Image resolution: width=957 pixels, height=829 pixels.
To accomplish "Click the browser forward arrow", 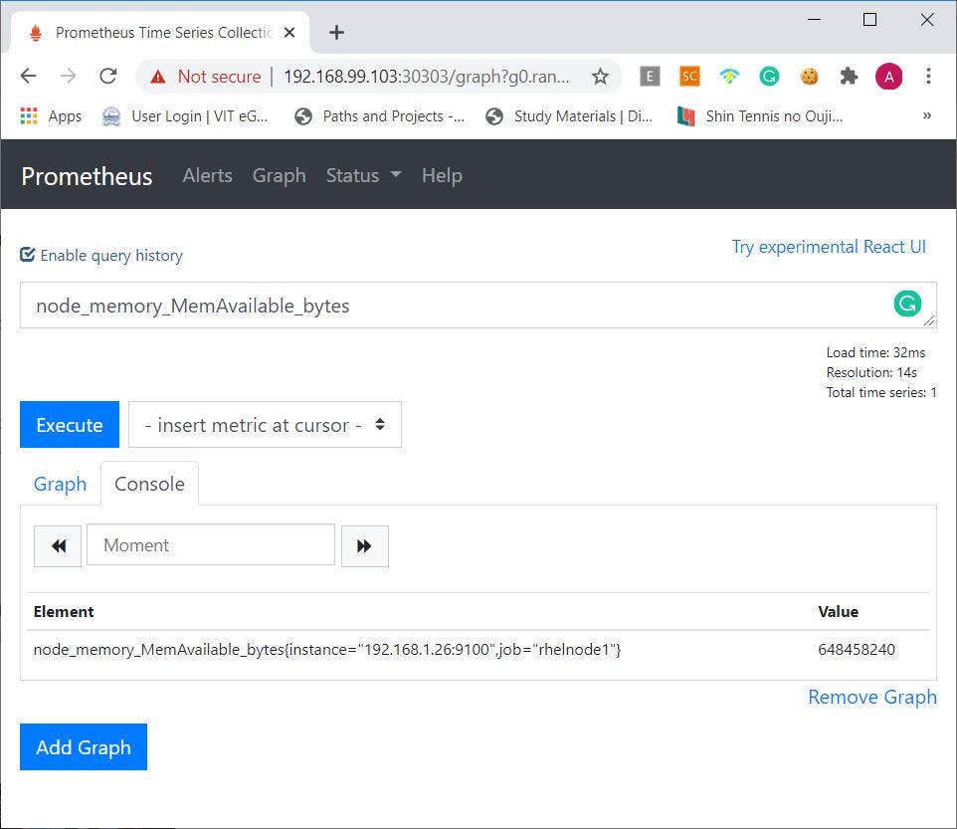I will tap(69, 77).
